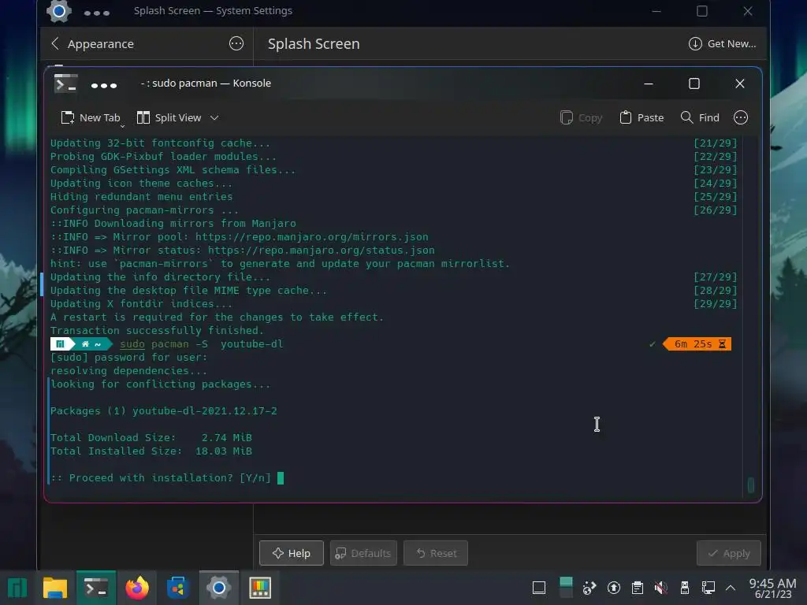Image resolution: width=807 pixels, height=605 pixels.
Task: Open Konsole's hamburger options menu
Action: [x=741, y=118]
